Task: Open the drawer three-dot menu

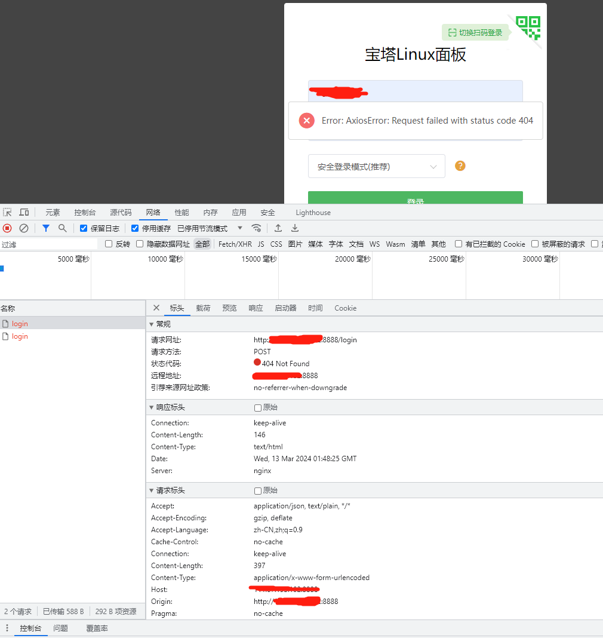Action: click(x=7, y=628)
